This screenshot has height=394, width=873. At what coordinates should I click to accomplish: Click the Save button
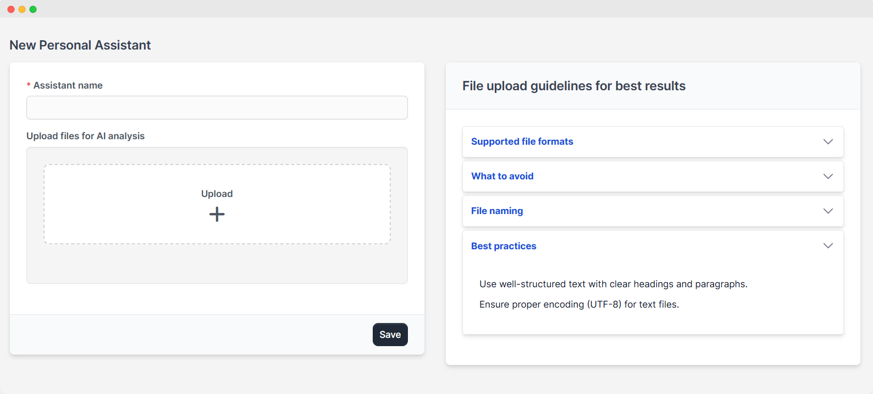[390, 335]
